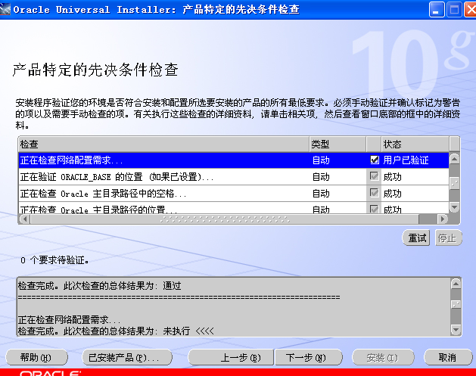Screen dimensions: 476x376
Task: Proceed with 下一步(N) button
Action: [x=309, y=358]
